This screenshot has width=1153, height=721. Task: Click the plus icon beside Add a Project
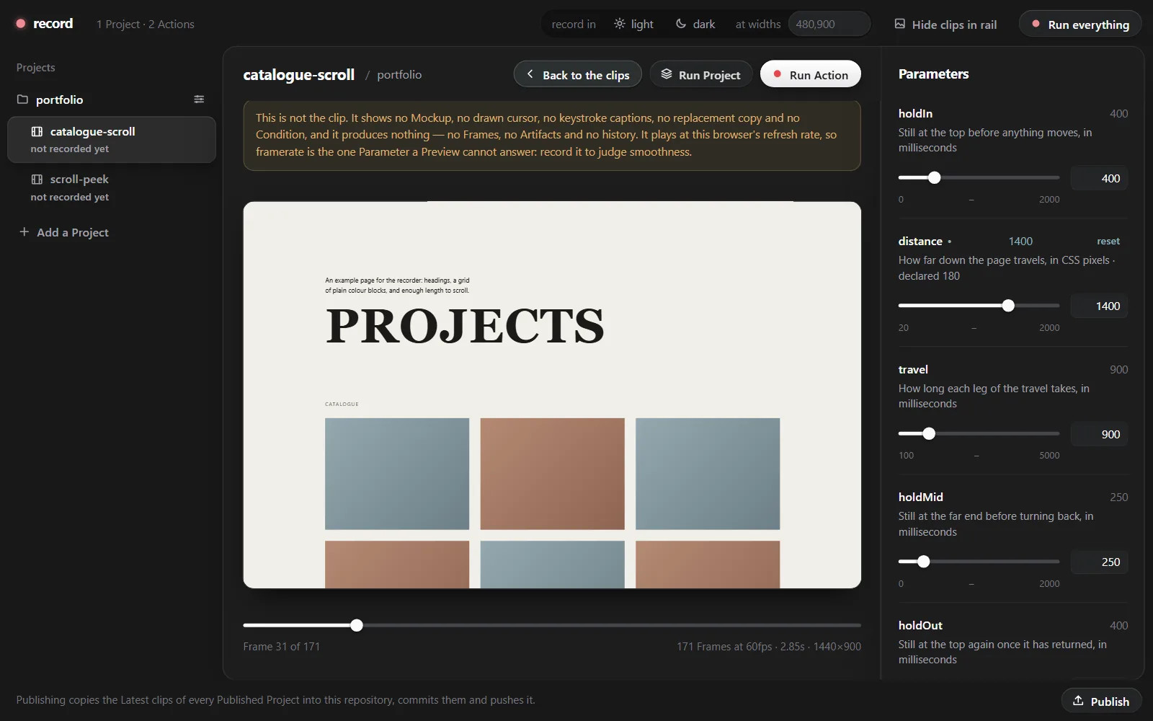(24, 232)
